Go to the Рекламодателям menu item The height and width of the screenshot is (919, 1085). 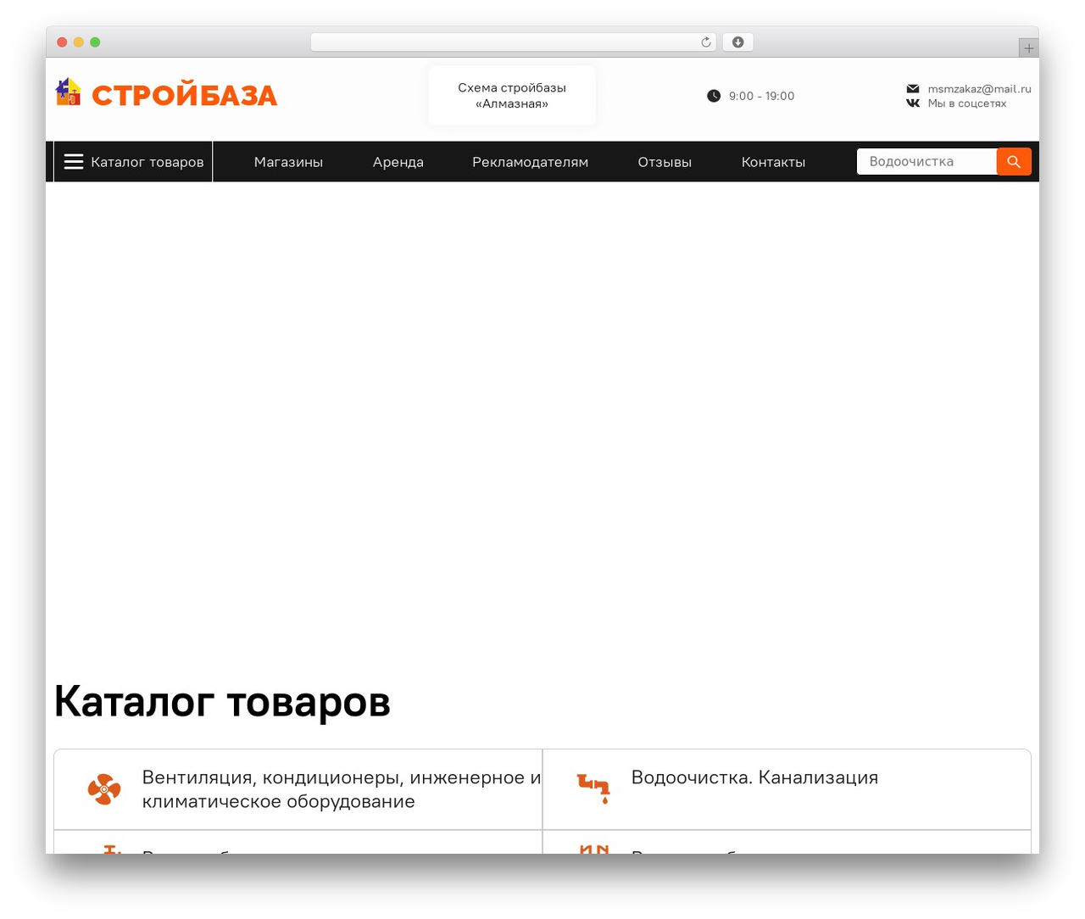[x=530, y=162]
